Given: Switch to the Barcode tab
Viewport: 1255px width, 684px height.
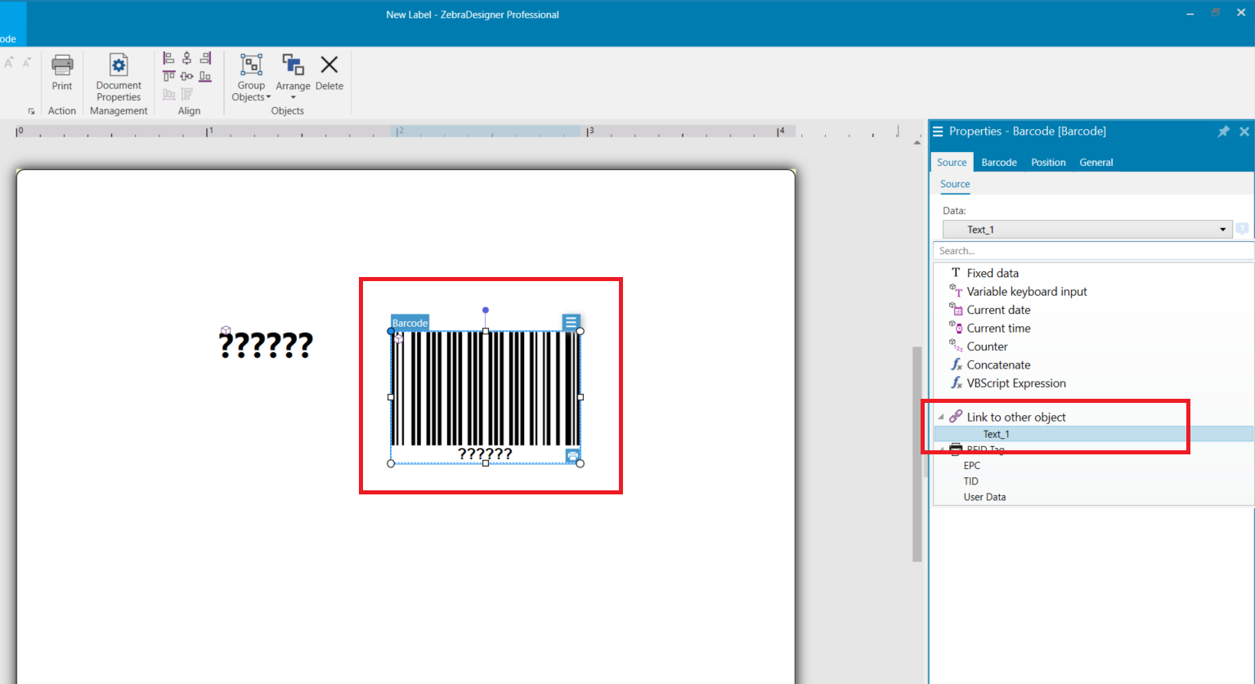Looking at the screenshot, I should pos(999,163).
